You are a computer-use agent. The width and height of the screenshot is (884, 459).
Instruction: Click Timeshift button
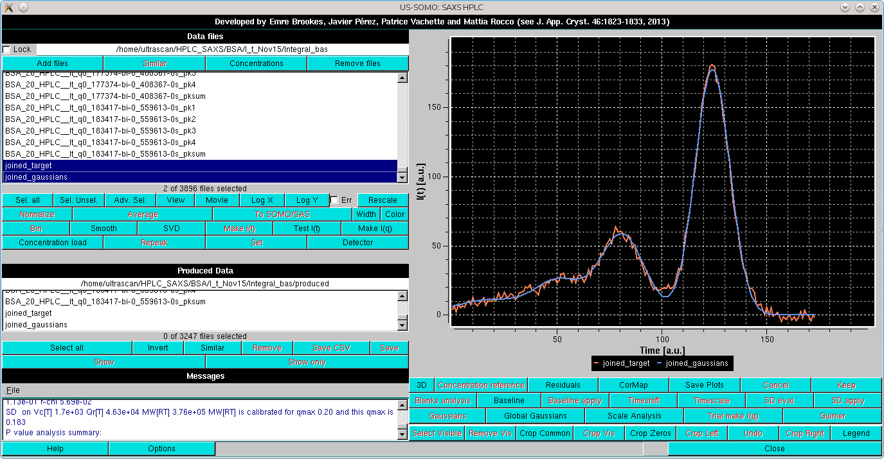pyautogui.click(x=644, y=401)
